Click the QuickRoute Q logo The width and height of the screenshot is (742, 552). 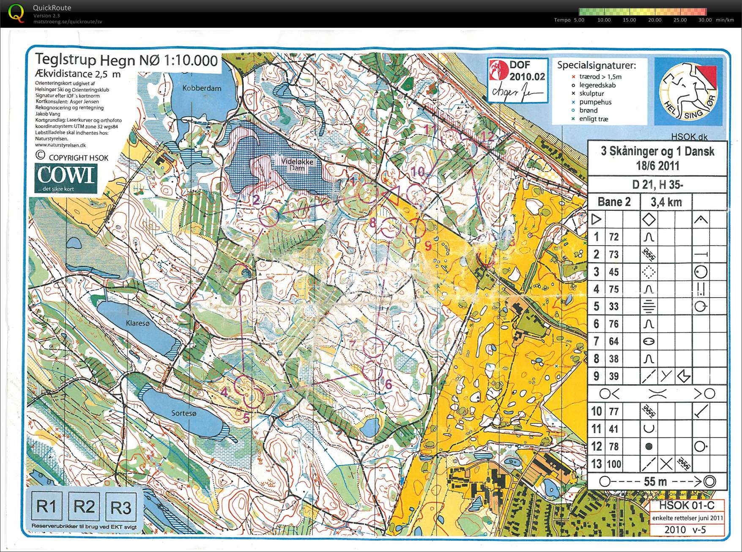click(x=16, y=13)
